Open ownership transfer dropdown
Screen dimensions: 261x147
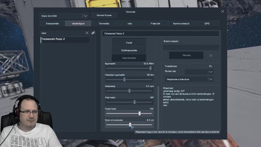(x=199, y=72)
